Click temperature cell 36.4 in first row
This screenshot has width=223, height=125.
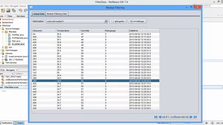tap(68, 34)
